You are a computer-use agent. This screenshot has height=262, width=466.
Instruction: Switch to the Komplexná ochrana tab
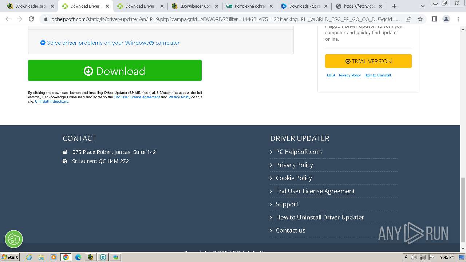[x=249, y=6]
